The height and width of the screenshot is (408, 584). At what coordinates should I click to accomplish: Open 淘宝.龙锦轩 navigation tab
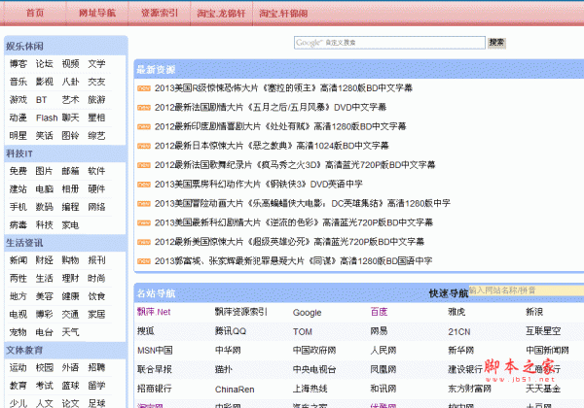(221, 14)
